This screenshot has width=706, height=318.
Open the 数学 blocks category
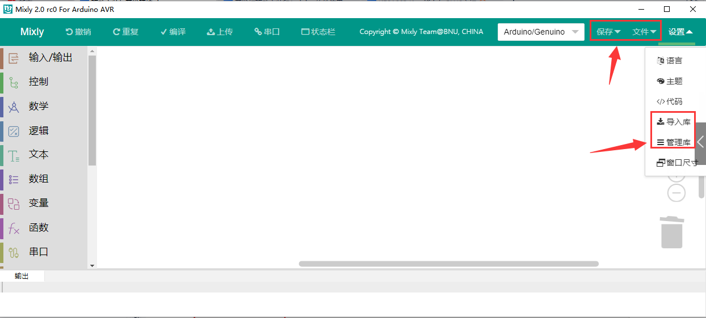(x=44, y=107)
